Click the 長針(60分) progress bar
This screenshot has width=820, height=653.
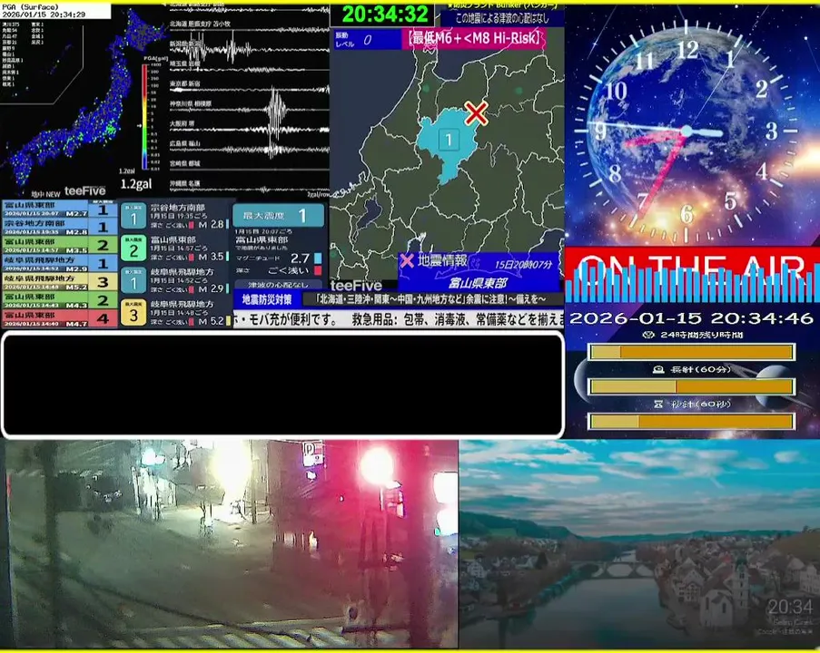pos(691,386)
